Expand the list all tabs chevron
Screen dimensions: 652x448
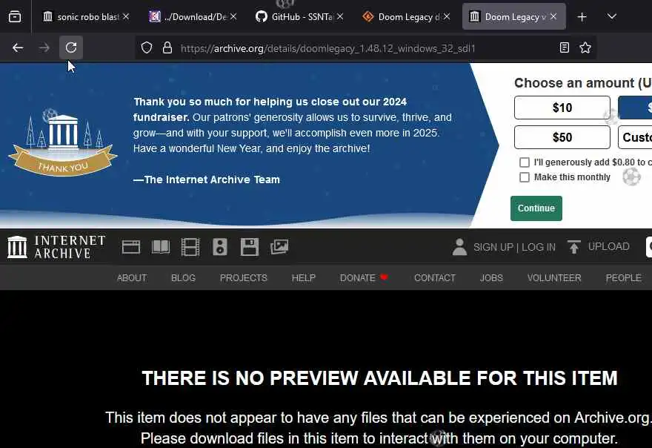click(612, 16)
